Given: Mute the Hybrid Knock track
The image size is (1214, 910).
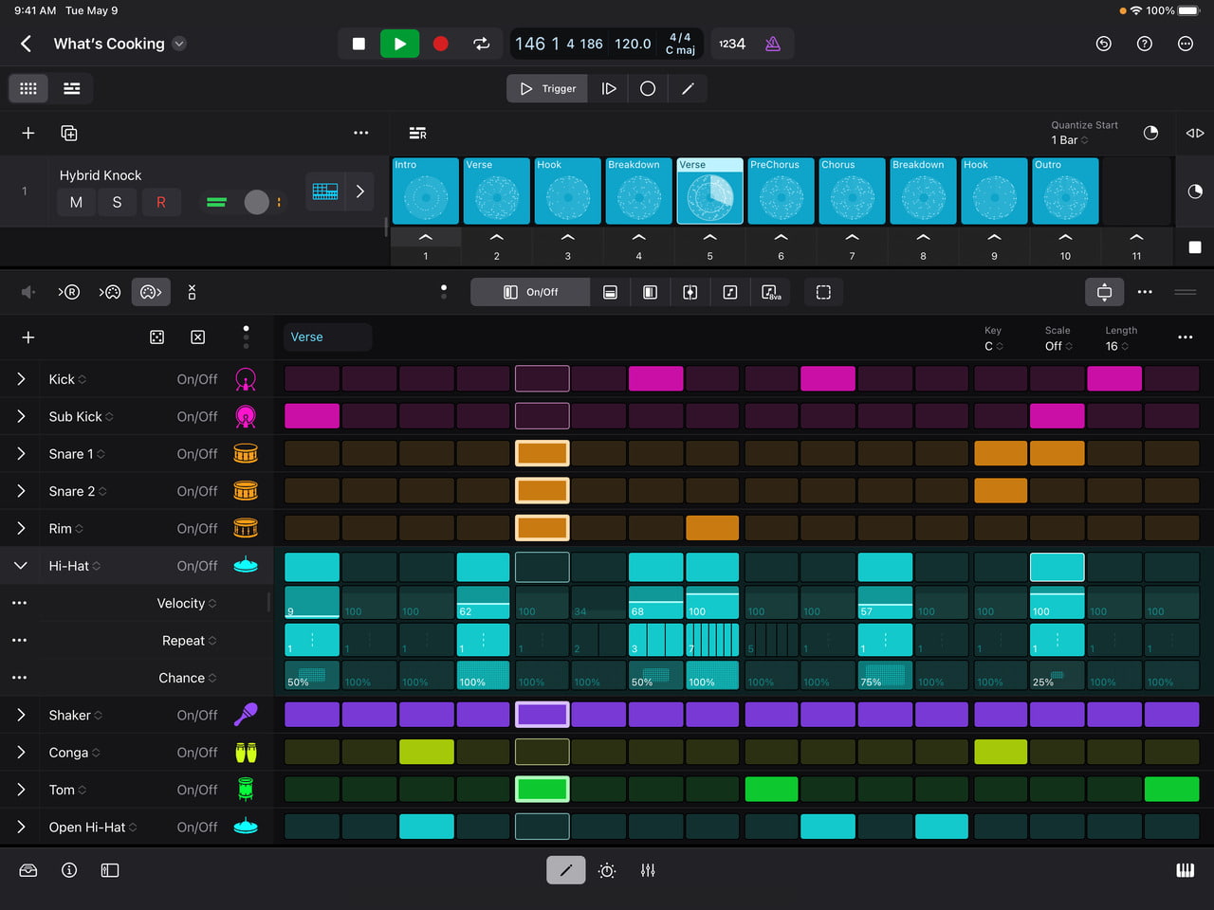Looking at the screenshot, I should [x=76, y=202].
